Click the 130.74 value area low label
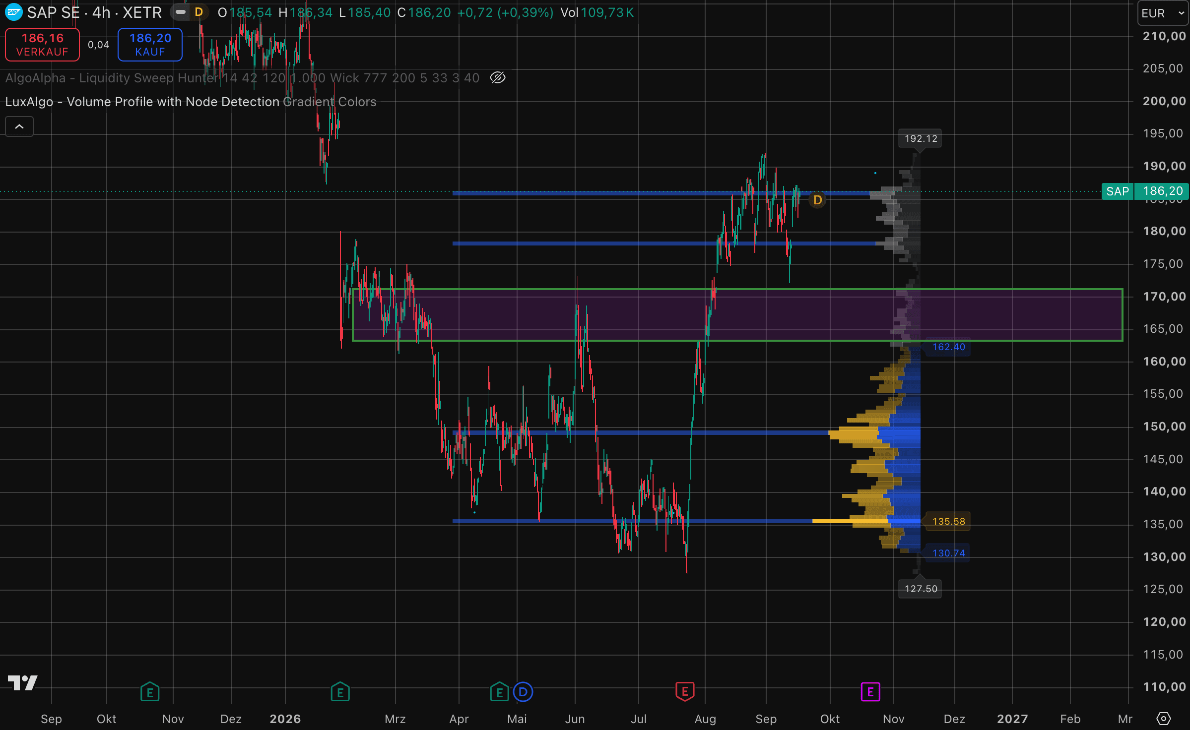Screen dimensions: 1190x730 pos(948,553)
